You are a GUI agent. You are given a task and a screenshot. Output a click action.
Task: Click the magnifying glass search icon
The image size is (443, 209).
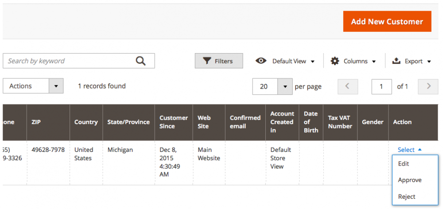click(x=140, y=61)
